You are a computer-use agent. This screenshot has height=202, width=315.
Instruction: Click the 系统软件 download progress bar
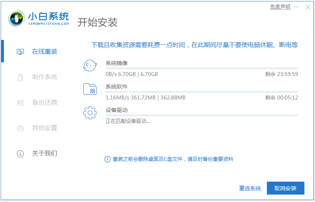point(202,92)
